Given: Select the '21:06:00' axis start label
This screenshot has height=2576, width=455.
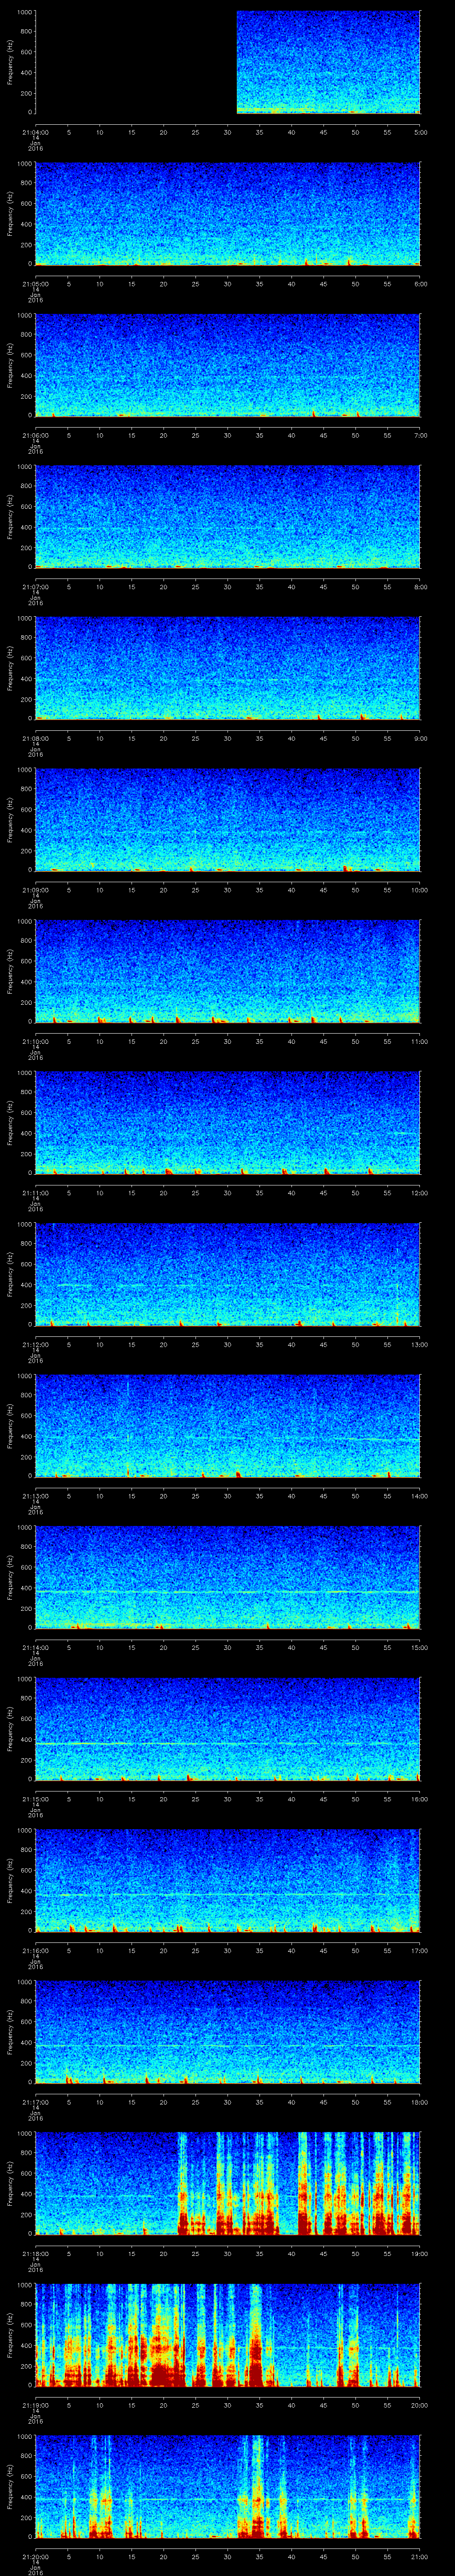Looking at the screenshot, I should point(35,435).
